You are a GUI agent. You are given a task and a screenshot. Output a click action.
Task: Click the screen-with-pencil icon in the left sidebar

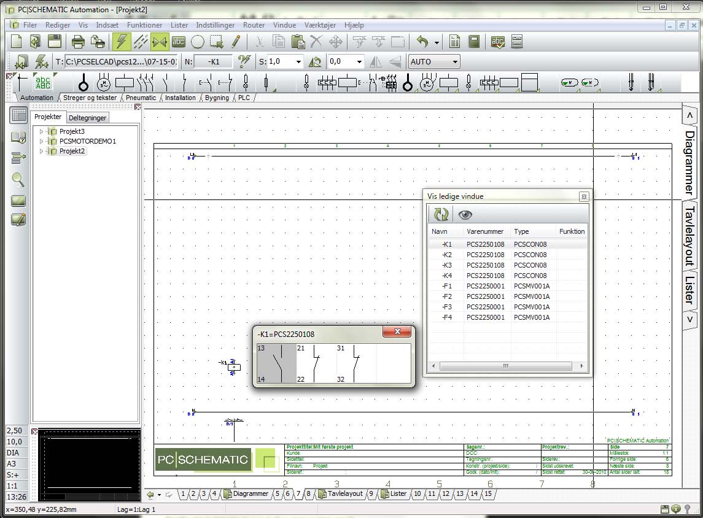point(18,220)
